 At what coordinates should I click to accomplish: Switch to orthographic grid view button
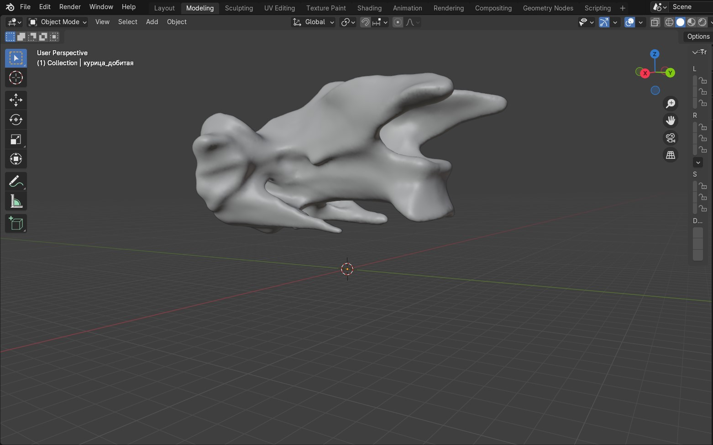coord(670,155)
